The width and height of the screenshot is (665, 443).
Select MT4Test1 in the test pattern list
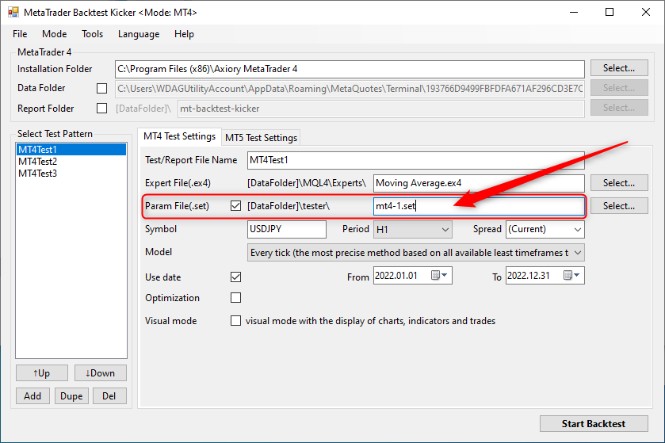[x=71, y=150]
